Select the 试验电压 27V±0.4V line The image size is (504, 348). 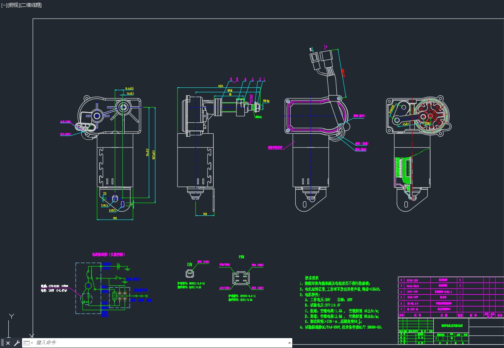point(323,305)
